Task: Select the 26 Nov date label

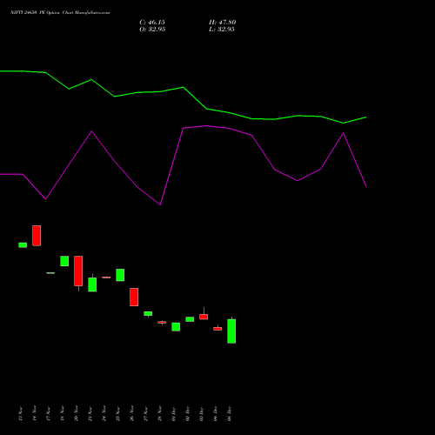Action: click(x=132, y=413)
